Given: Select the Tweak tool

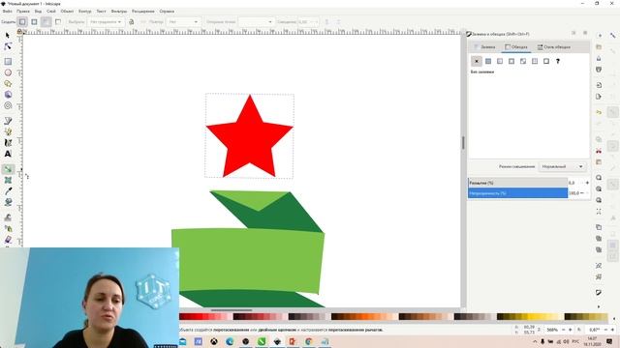Looking at the screenshot, I should 8,217.
